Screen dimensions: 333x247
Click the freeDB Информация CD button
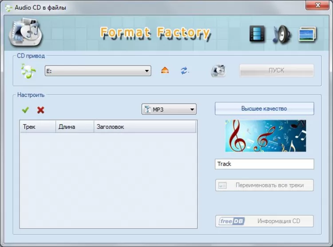[265, 221]
